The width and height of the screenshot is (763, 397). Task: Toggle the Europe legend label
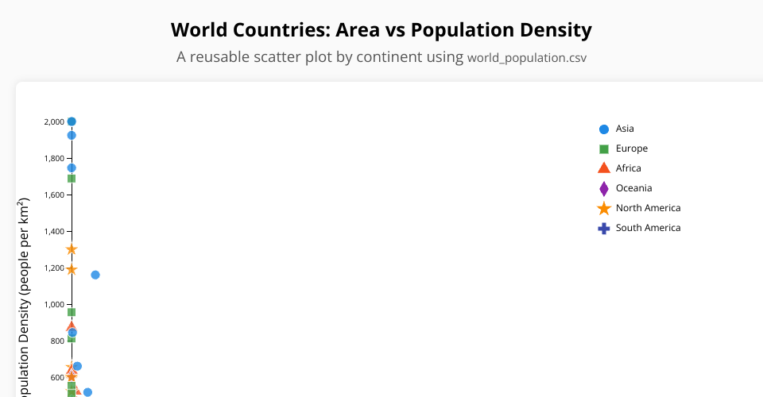click(x=631, y=148)
